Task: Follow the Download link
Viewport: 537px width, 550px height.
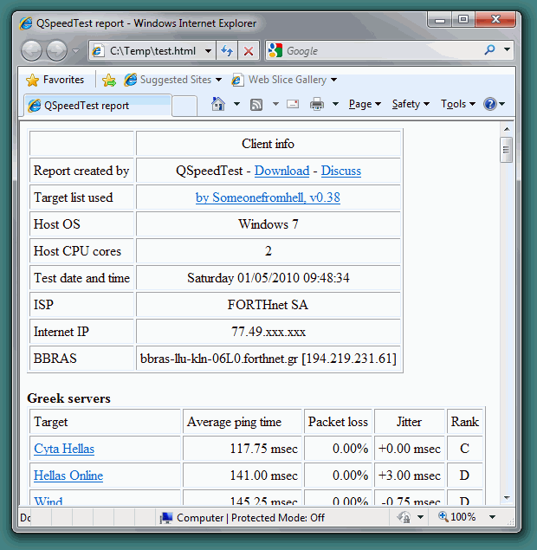Action: click(282, 171)
